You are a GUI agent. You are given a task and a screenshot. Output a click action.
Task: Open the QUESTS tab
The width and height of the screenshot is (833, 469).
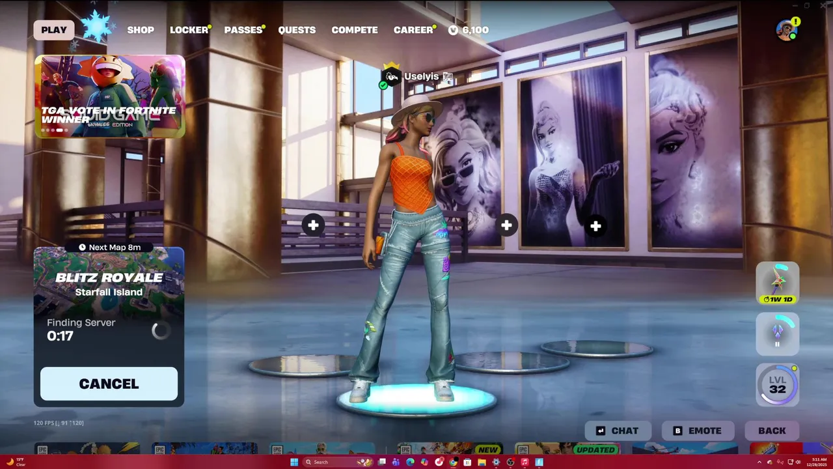[297, 30]
